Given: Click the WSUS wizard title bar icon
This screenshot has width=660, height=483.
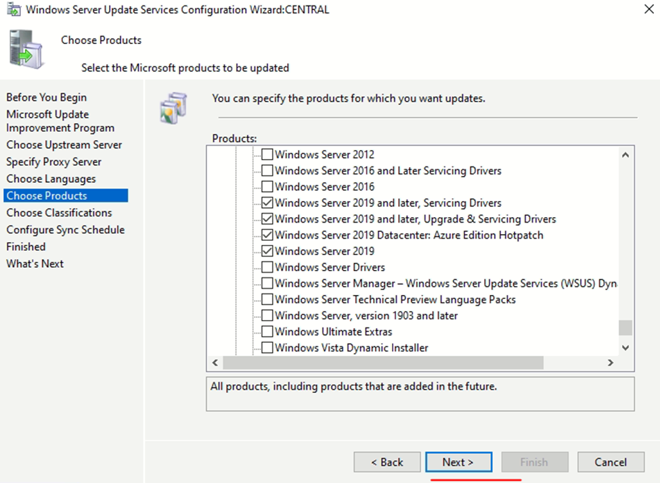Looking at the screenshot, I should click(13, 10).
